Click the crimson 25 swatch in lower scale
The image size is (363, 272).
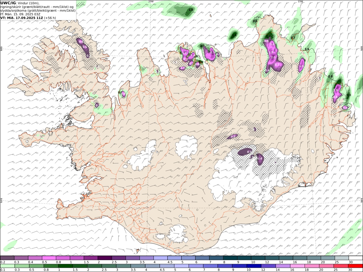[341, 266]
